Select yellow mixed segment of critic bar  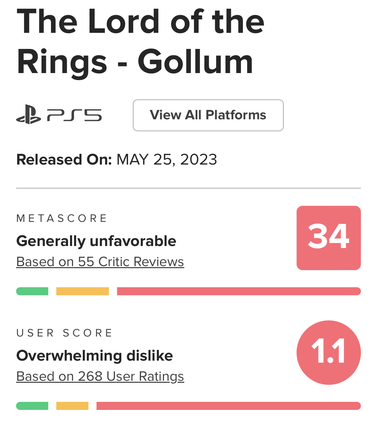82,291
